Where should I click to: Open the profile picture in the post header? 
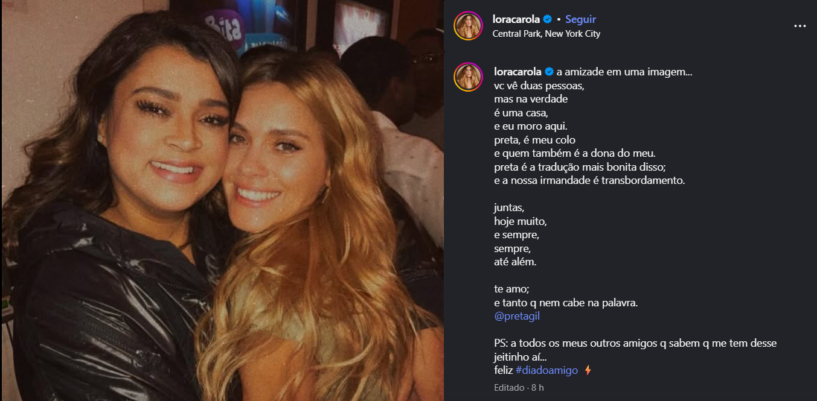click(x=468, y=26)
